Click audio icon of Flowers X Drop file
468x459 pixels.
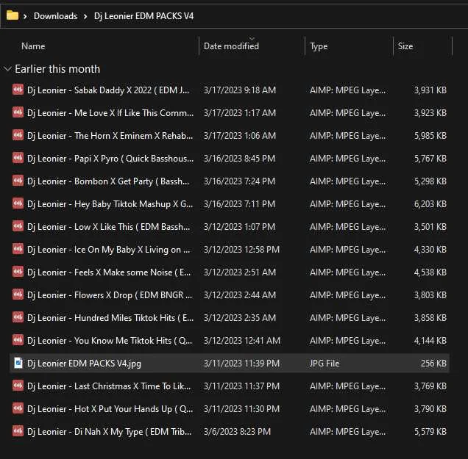(18, 294)
